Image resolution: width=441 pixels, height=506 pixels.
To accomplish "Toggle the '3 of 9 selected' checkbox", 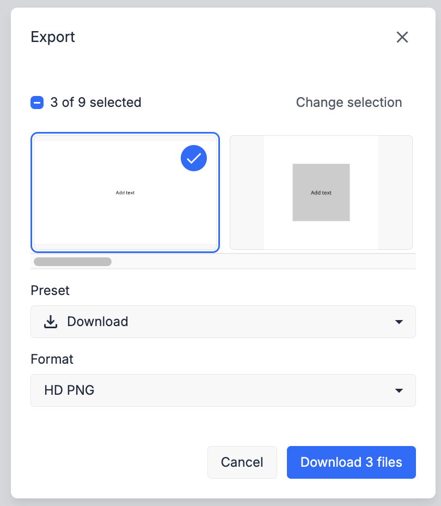I will (x=37, y=103).
